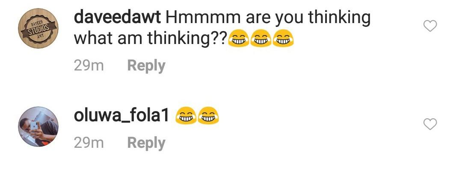Image resolution: width=462 pixels, height=170 pixels.
Task: Select the middle laughing emoji in daveedawt's comment
Action: [261, 38]
